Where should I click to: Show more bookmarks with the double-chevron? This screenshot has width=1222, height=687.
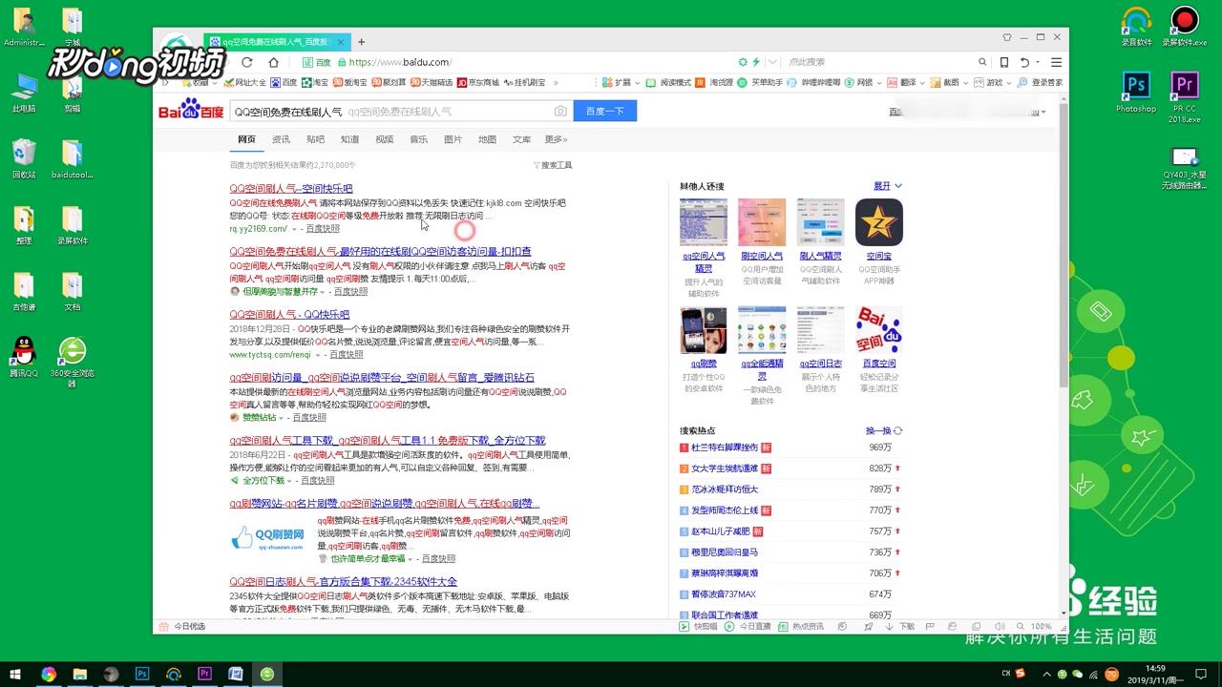click(557, 83)
